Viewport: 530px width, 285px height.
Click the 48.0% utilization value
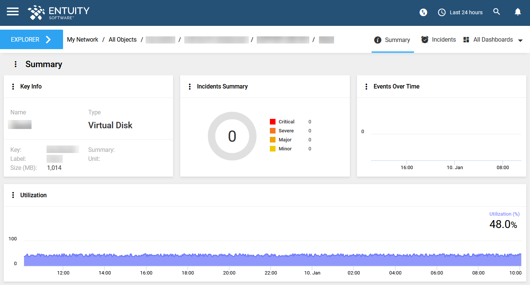coord(503,224)
